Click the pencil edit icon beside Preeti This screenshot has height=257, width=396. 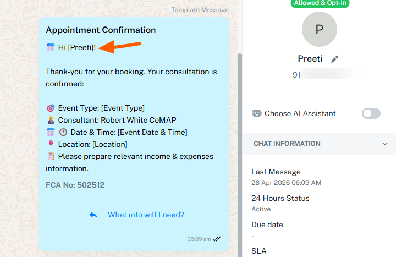click(x=334, y=59)
